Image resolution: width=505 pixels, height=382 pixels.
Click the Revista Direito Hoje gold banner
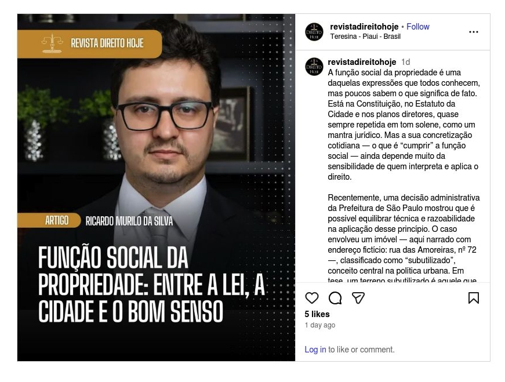point(89,44)
